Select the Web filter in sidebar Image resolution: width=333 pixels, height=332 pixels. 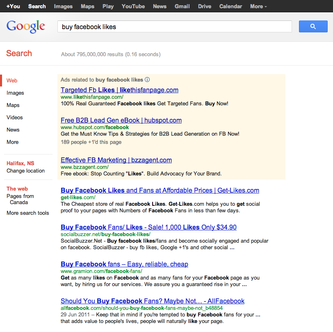click(12, 80)
